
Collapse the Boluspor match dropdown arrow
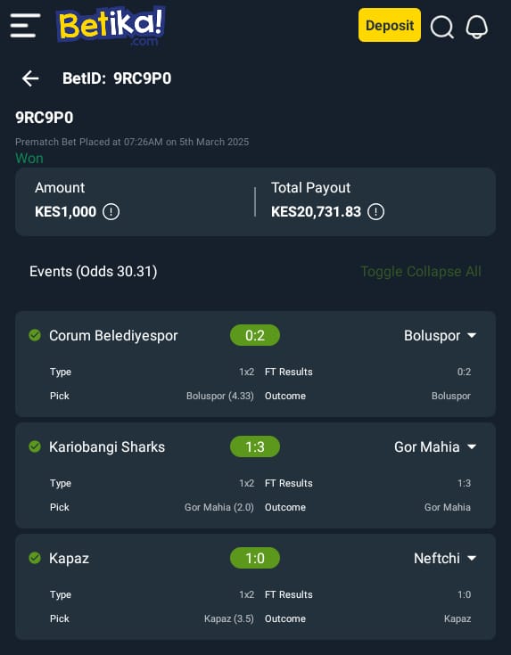pyautogui.click(x=472, y=335)
